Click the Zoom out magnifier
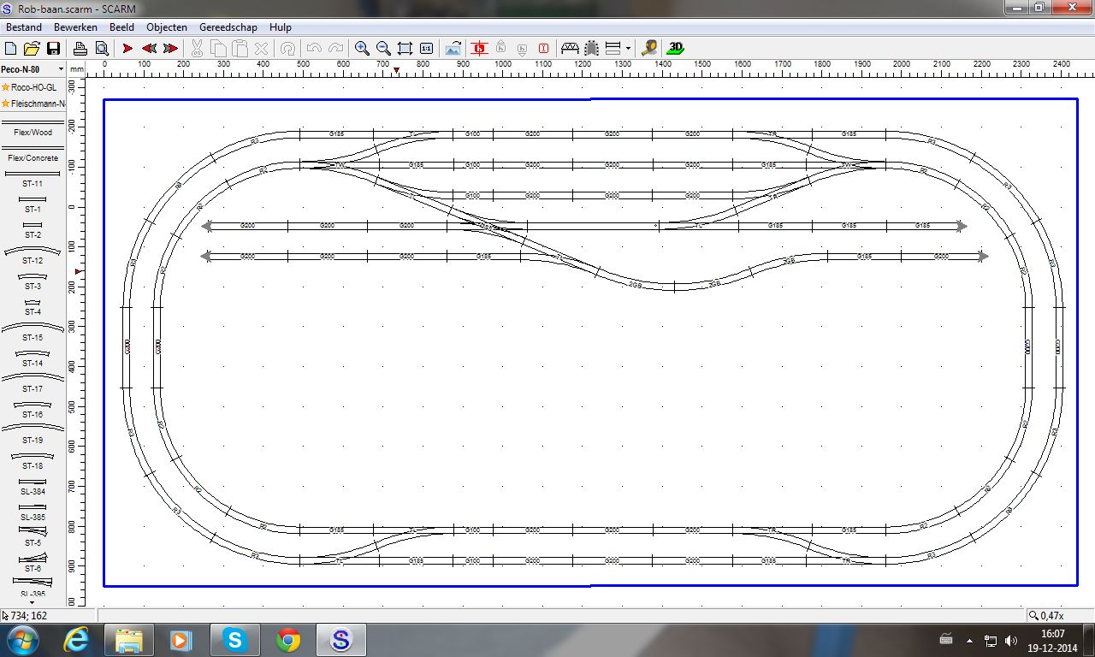 click(x=383, y=49)
